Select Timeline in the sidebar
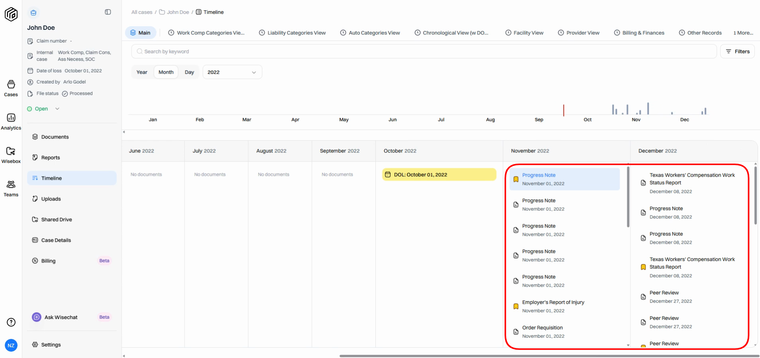 72,178
